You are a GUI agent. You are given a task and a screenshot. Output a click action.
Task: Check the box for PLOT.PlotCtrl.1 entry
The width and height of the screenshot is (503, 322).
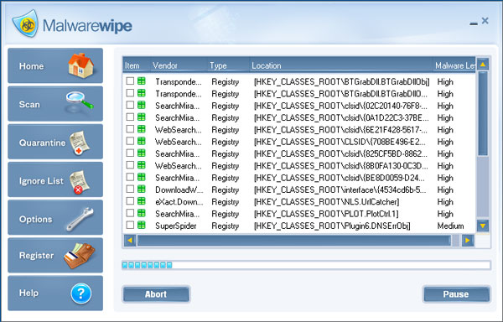[130, 213]
